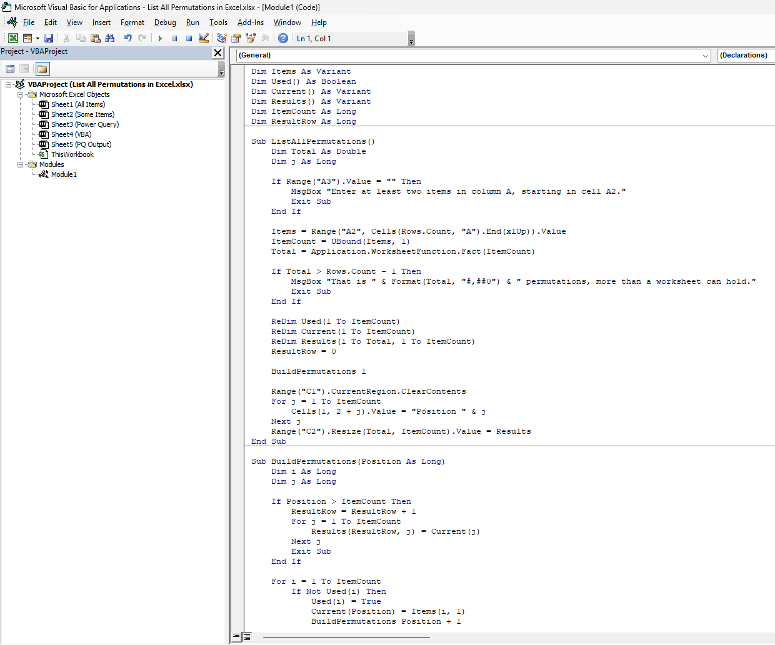This screenshot has width=775, height=645.
Task: Run the macro with the green play icon
Action: [160, 38]
